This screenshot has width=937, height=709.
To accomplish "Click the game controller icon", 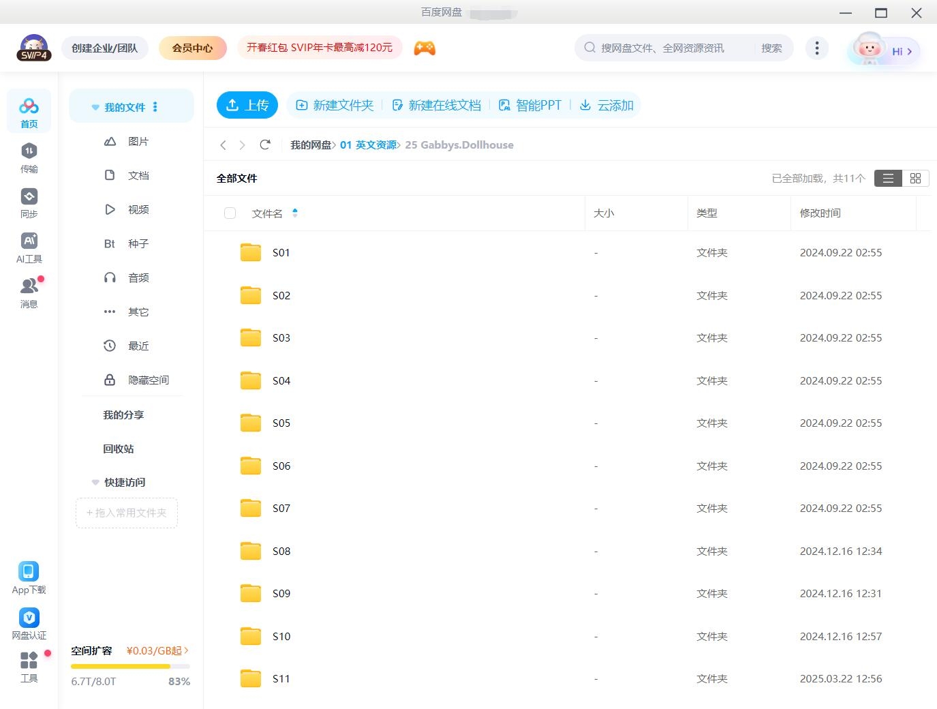I will [x=424, y=48].
